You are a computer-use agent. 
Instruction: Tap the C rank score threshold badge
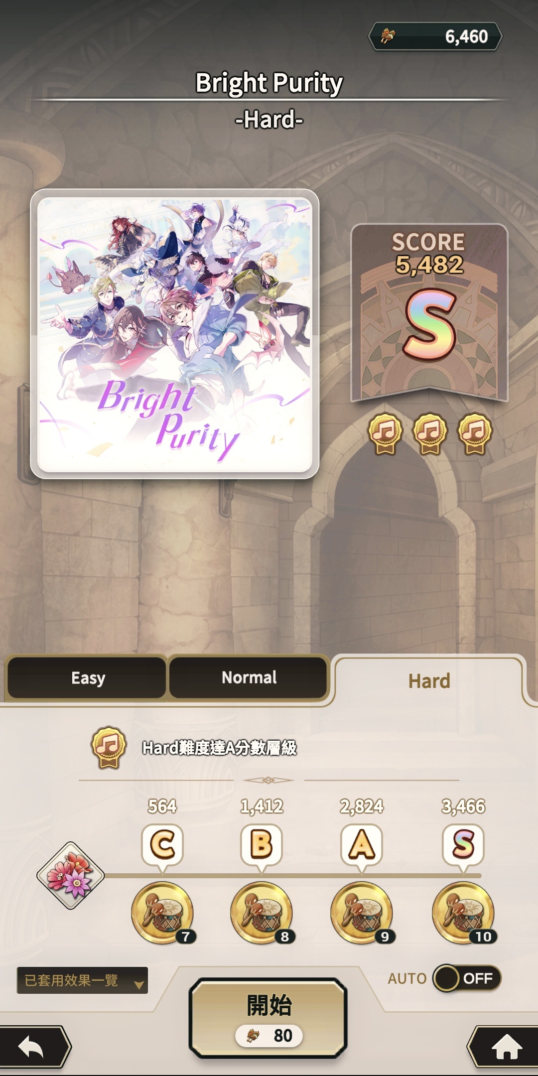point(162,846)
